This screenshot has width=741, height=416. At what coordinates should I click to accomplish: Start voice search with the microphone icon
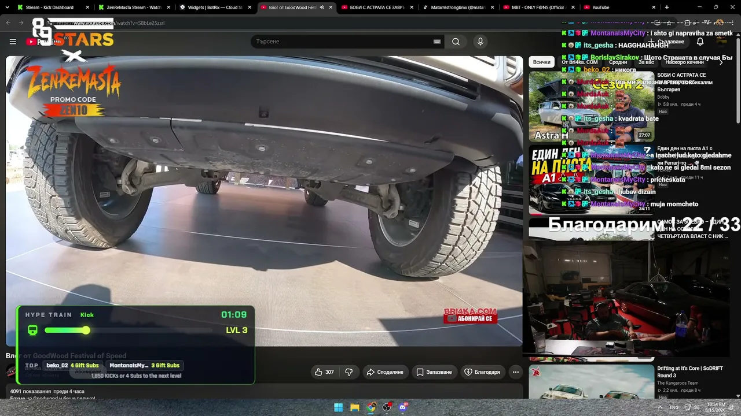[480, 42]
